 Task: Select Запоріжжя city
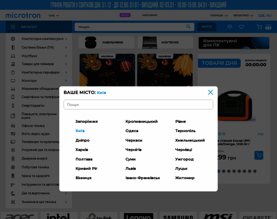tap(87, 122)
